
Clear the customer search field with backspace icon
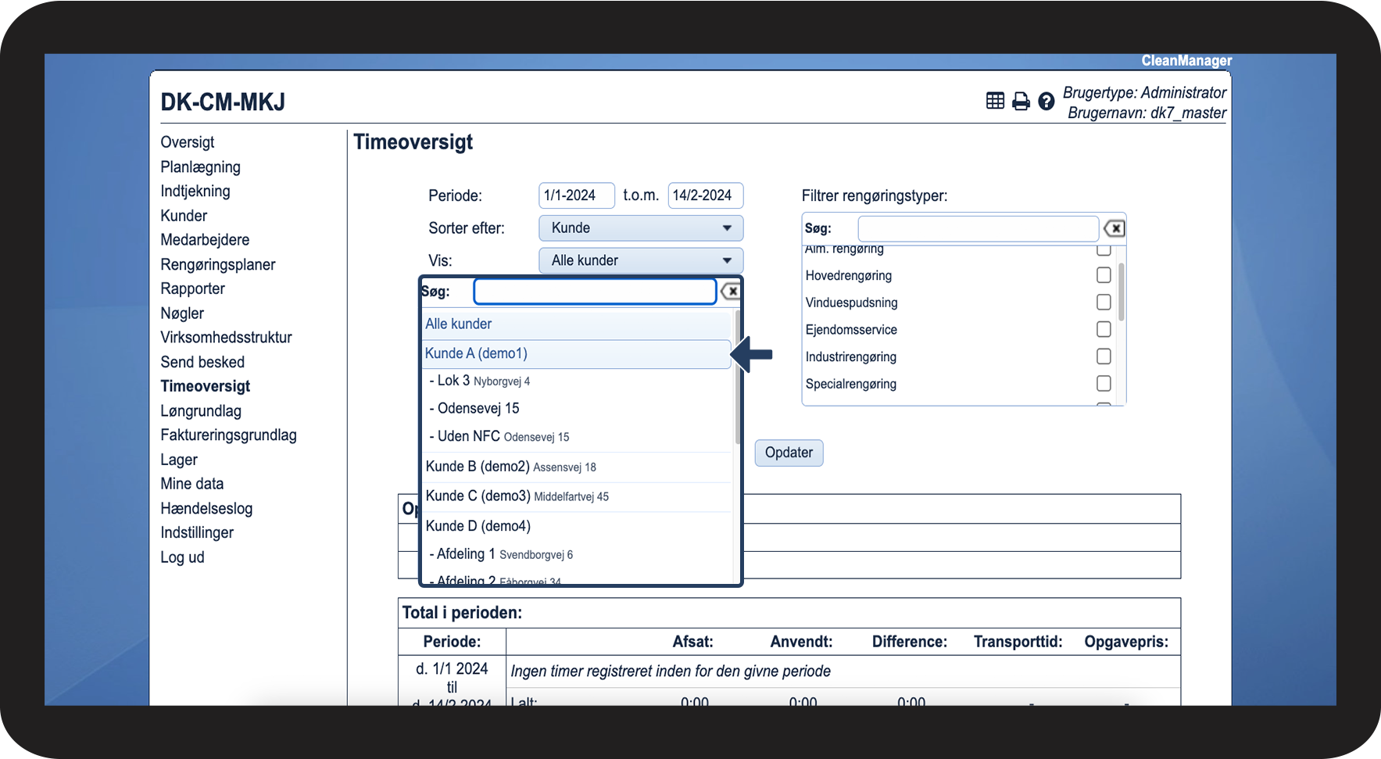pos(731,292)
